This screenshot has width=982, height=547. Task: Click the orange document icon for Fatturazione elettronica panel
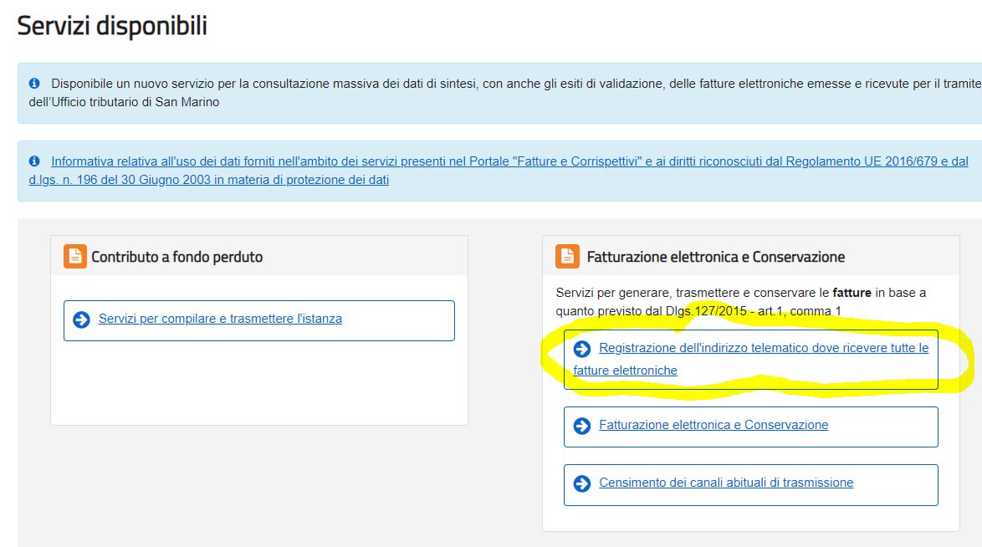tap(567, 257)
